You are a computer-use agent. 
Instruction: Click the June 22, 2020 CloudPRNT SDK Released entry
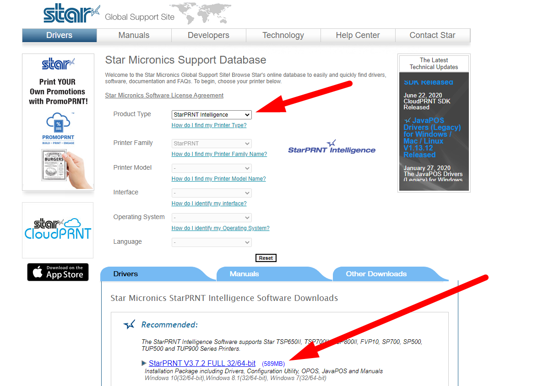(x=427, y=101)
